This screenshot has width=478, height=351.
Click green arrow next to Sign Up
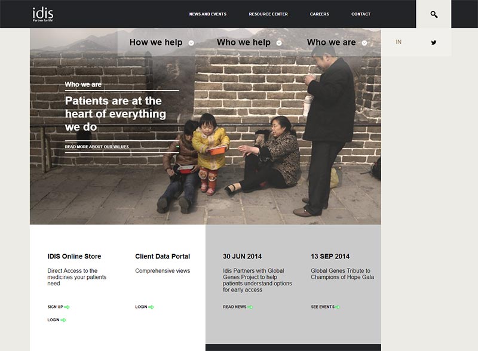click(67, 307)
